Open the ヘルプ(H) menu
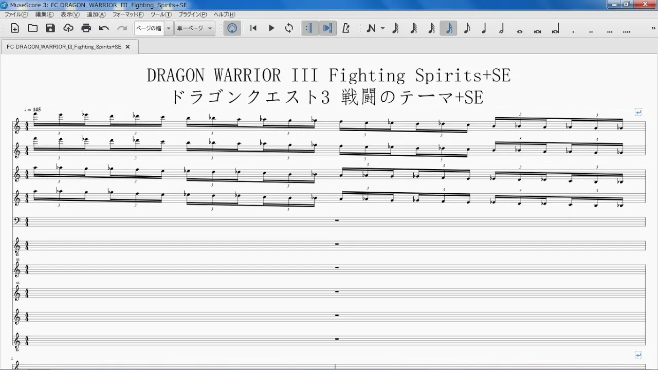This screenshot has width=658, height=370. pos(224,14)
